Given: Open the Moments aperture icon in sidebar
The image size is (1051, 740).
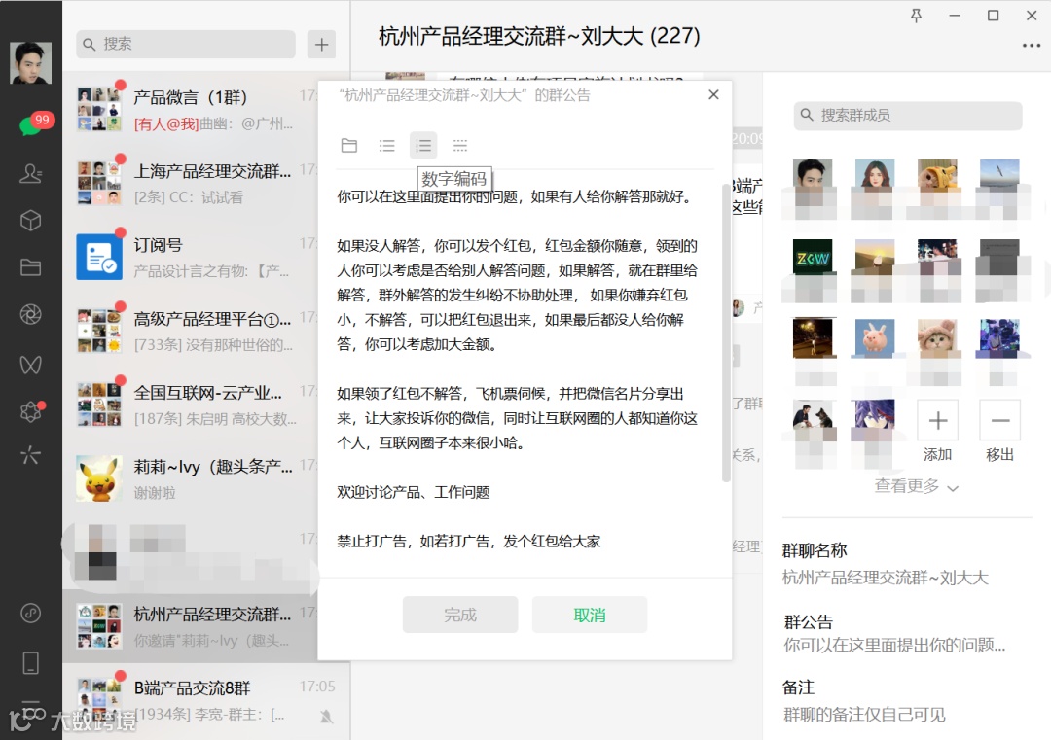Looking at the screenshot, I should pos(30,314).
